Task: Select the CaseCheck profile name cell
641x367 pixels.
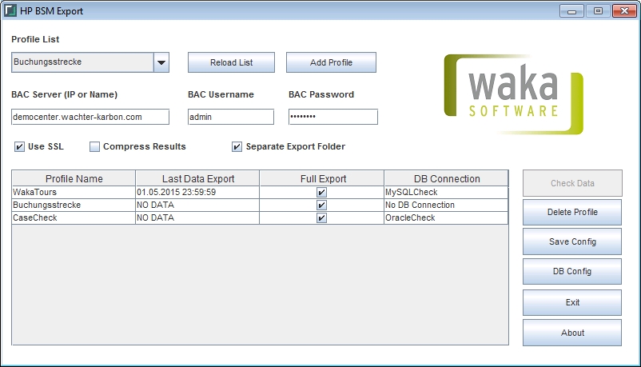Action: coord(74,217)
